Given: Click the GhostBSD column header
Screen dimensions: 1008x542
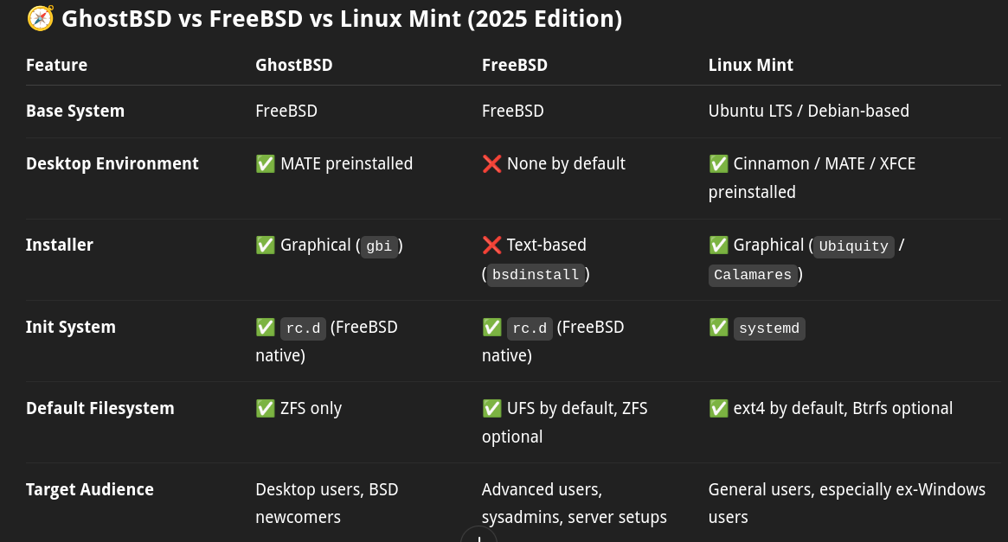Looking at the screenshot, I should click(x=294, y=65).
